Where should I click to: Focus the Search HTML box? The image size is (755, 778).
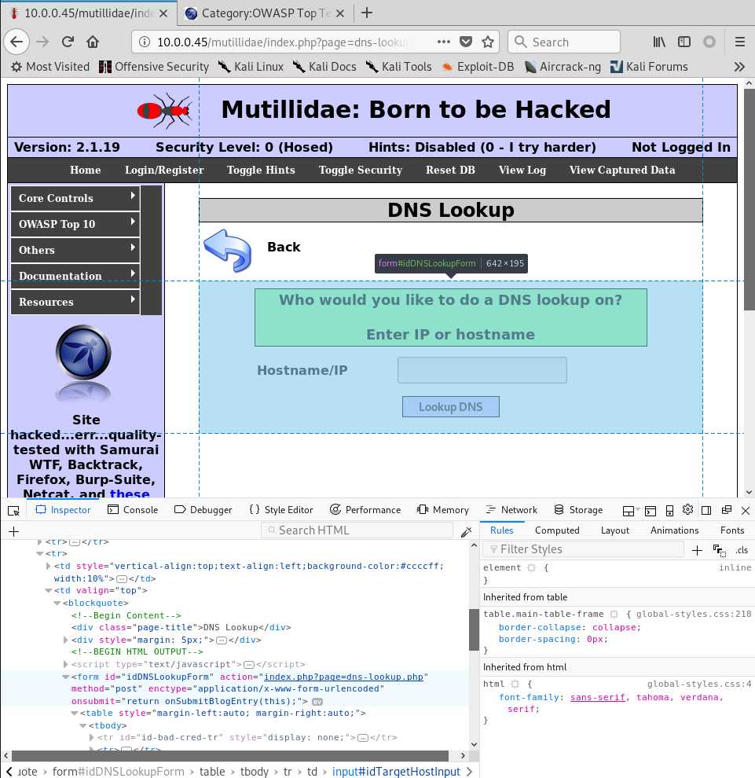click(x=357, y=530)
